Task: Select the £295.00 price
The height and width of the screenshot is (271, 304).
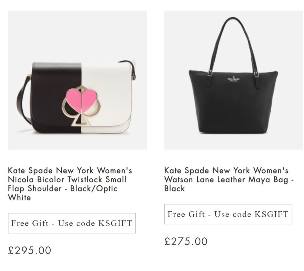Action: 29,250
